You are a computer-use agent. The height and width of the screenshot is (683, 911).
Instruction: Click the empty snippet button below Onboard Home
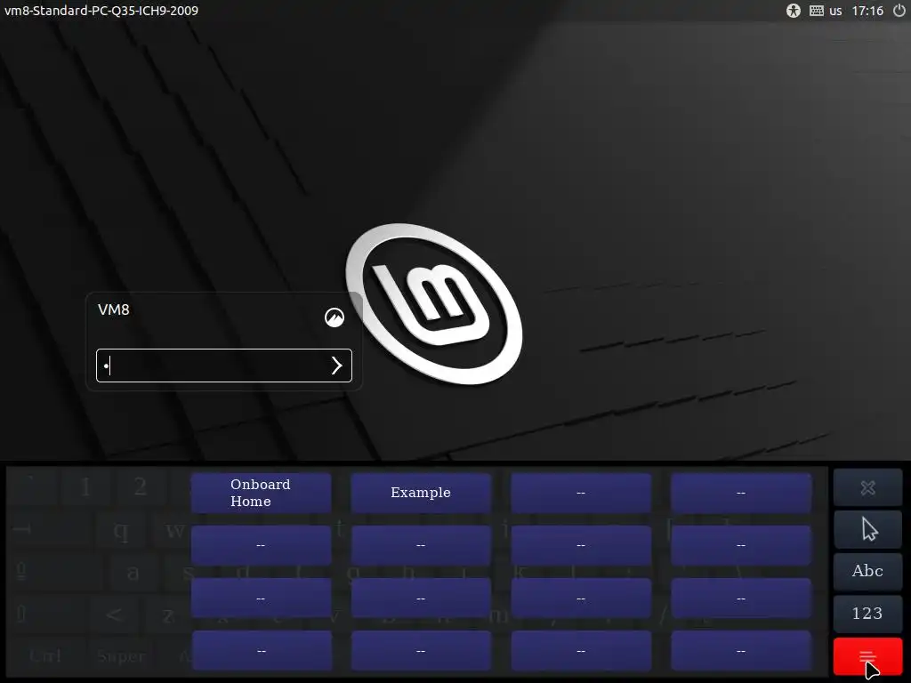coord(261,545)
